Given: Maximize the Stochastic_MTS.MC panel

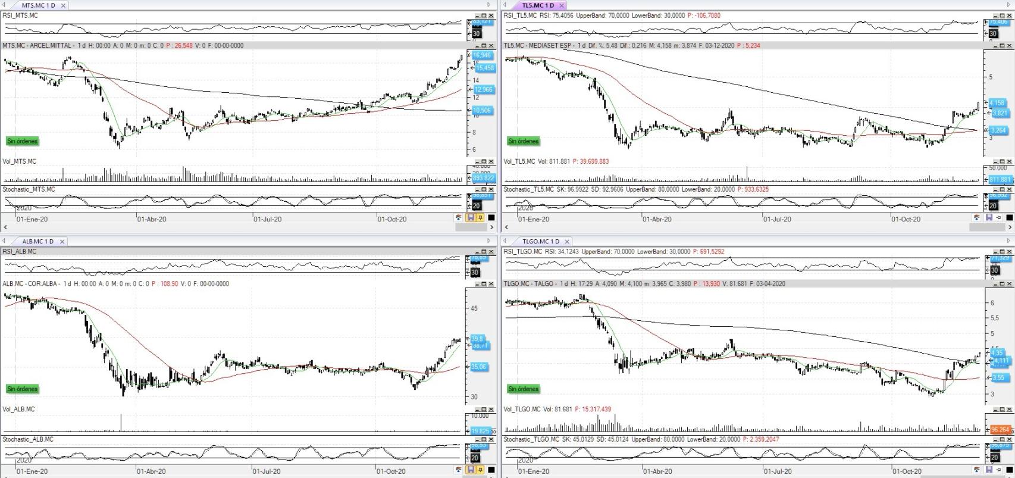Looking at the screenshot, I should pyautogui.click(x=484, y=189).
